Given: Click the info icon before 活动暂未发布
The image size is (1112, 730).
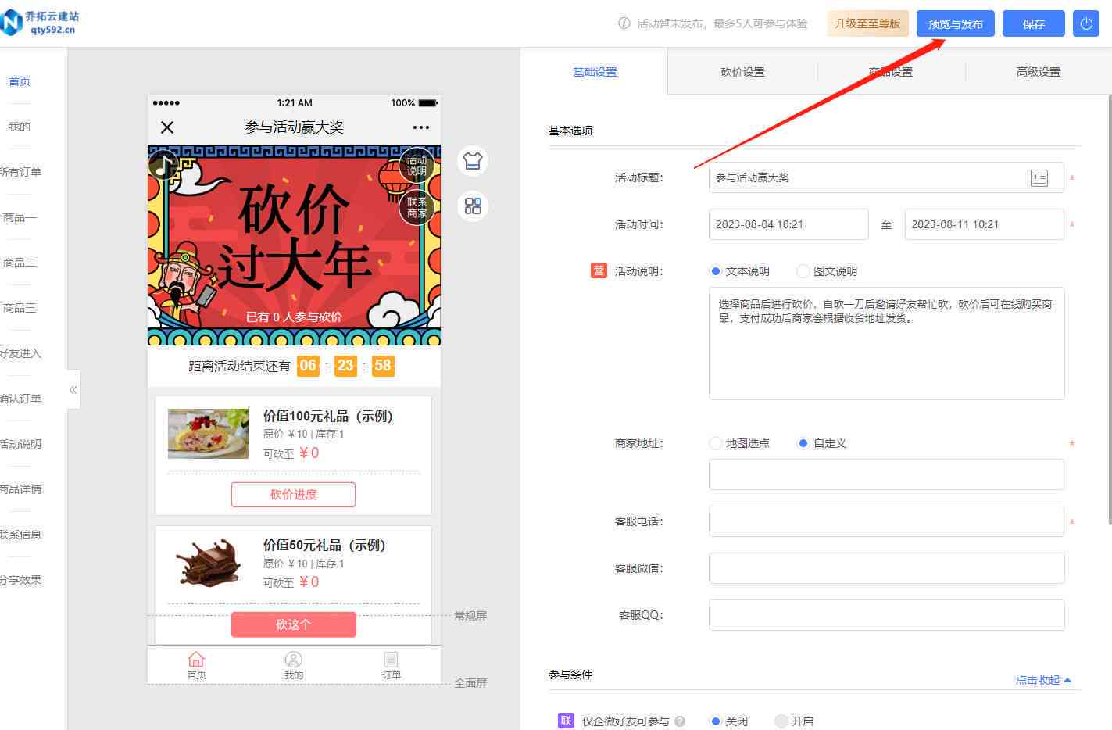Looking at the screenshot, I should point(624,23).
